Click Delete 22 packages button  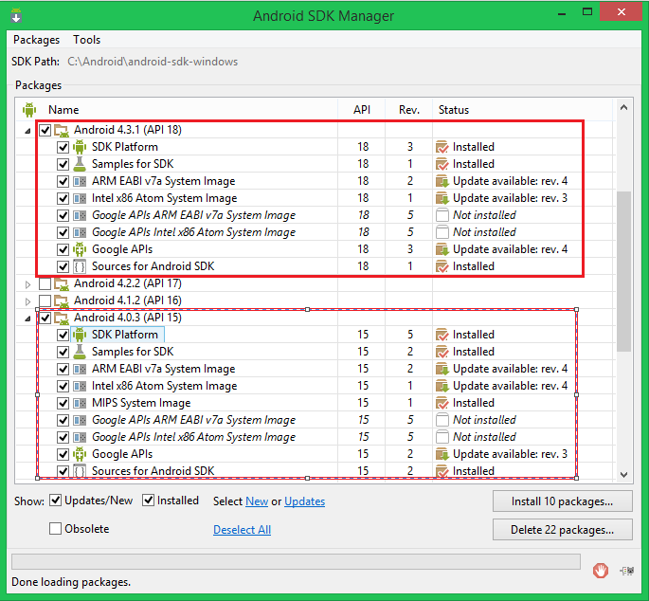click(562, 529)
